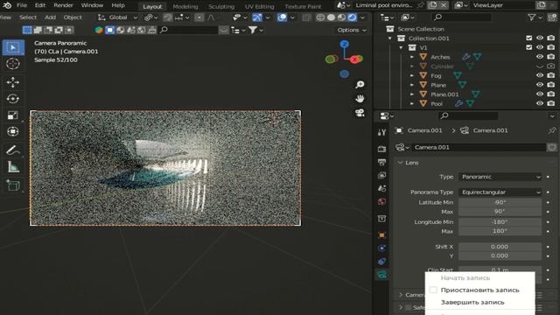560x315 pixels.
Task: Open the lens Type Panoramic dropdown
Action: (500, 177)
